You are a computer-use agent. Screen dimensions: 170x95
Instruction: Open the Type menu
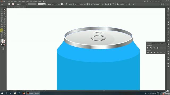pos(19,1)
